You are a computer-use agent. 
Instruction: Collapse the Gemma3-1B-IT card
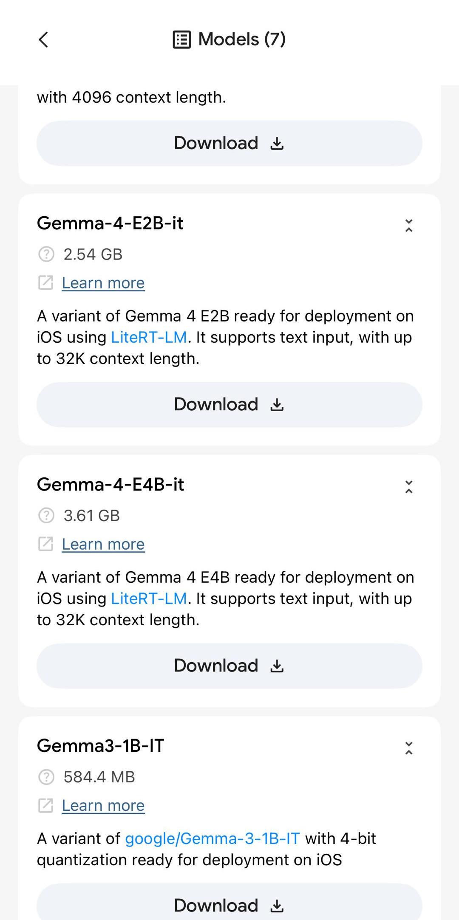point(409,748)
